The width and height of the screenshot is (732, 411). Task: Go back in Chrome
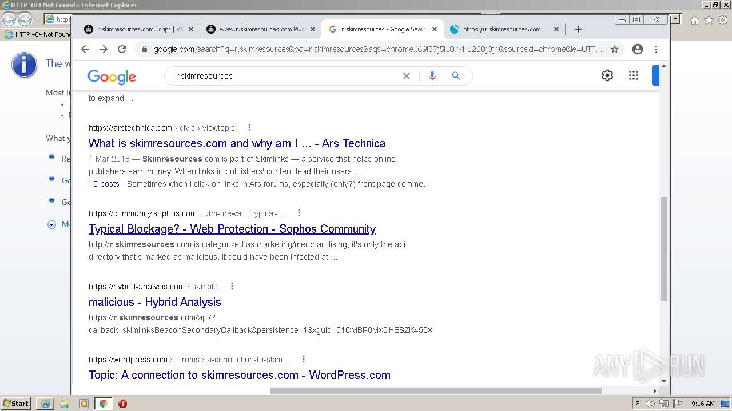(x=85, y=49)
